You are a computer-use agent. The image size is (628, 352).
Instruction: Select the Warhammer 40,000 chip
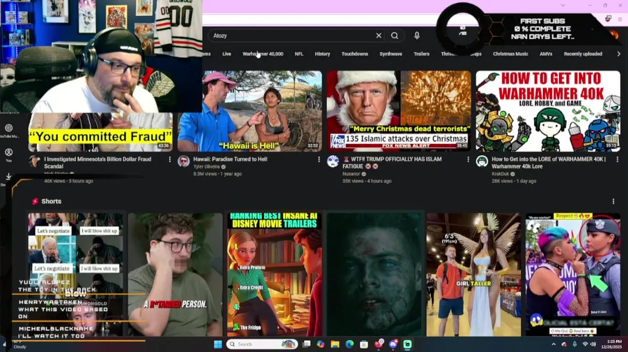coord(263,54)
